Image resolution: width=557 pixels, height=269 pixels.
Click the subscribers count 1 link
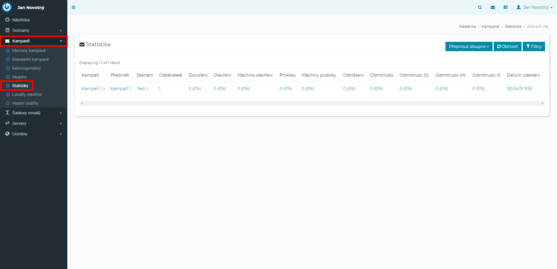(x=159, y=89)
